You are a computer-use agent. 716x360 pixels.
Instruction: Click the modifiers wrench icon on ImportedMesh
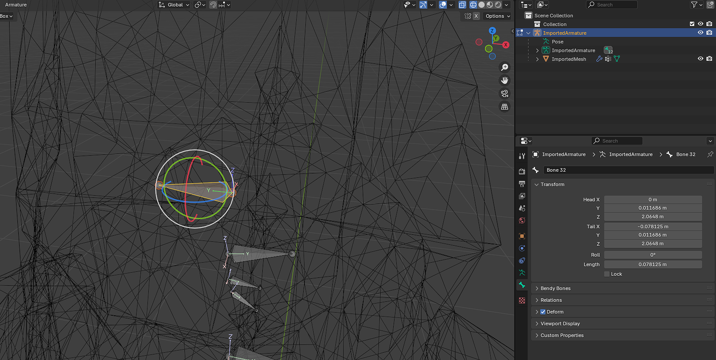[599, 59]
